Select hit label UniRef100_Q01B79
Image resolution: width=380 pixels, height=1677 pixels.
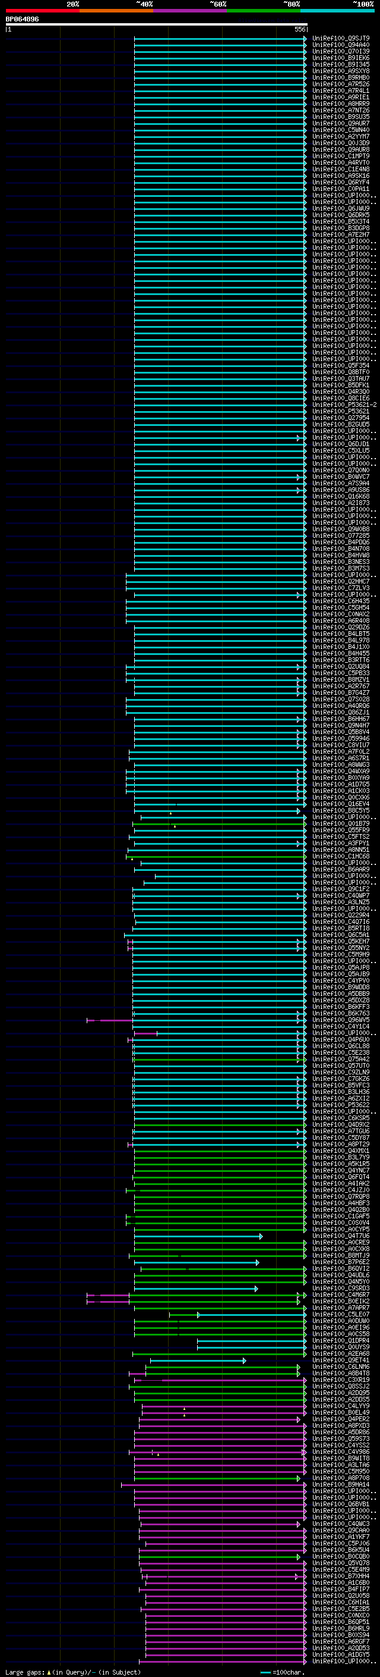(341, 823)
